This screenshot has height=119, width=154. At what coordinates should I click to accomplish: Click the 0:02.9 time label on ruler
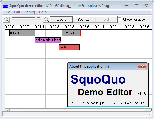[69, 27]
